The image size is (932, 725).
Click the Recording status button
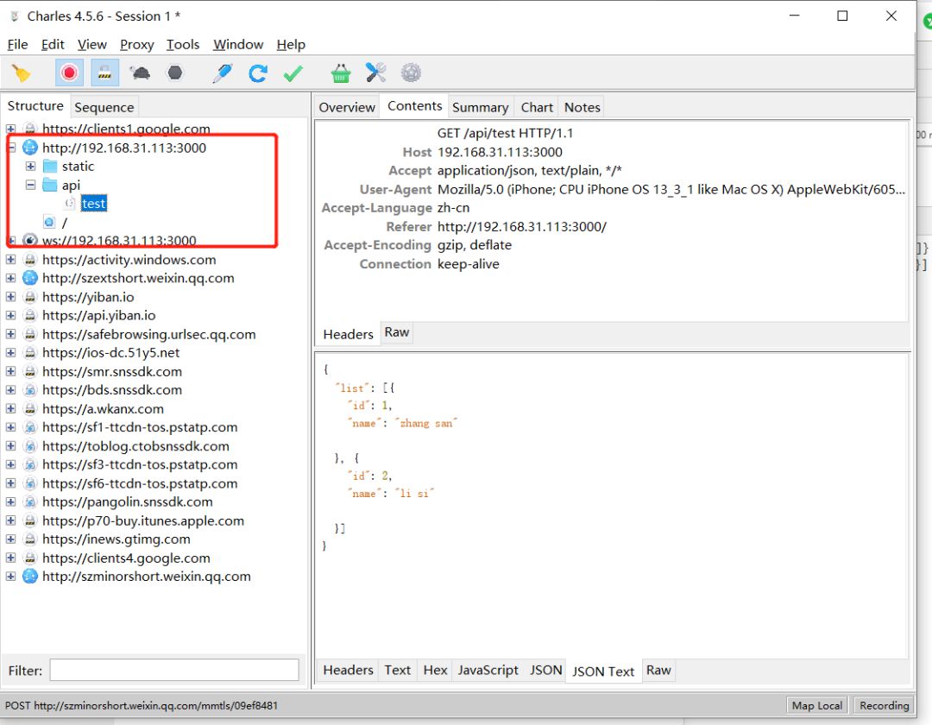[x=884, y=705]
